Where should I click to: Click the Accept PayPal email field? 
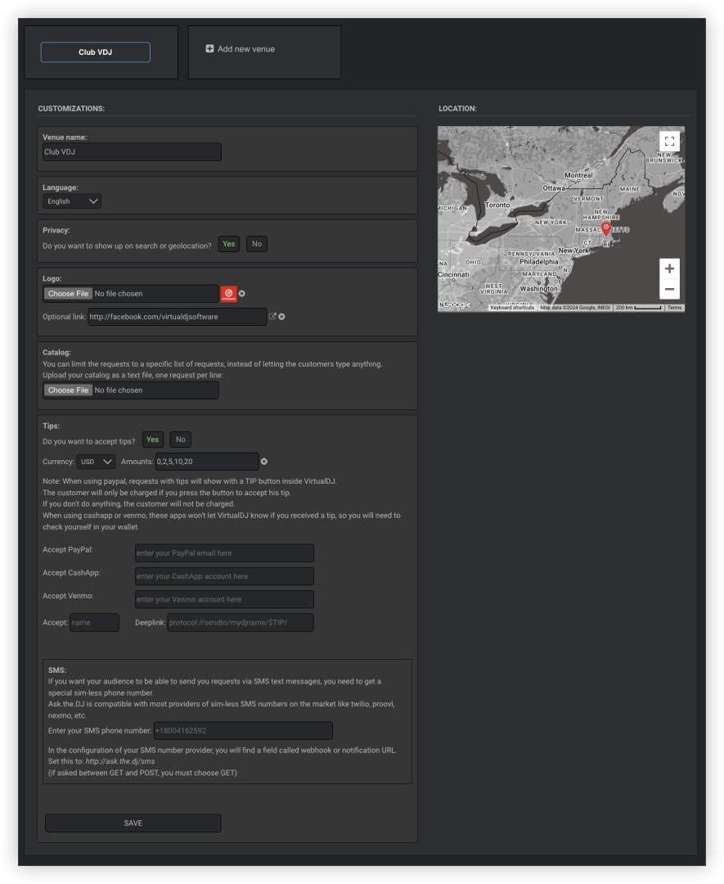[x=224, y=553]
